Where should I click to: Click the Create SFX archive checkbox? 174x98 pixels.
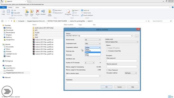point(107,48)
